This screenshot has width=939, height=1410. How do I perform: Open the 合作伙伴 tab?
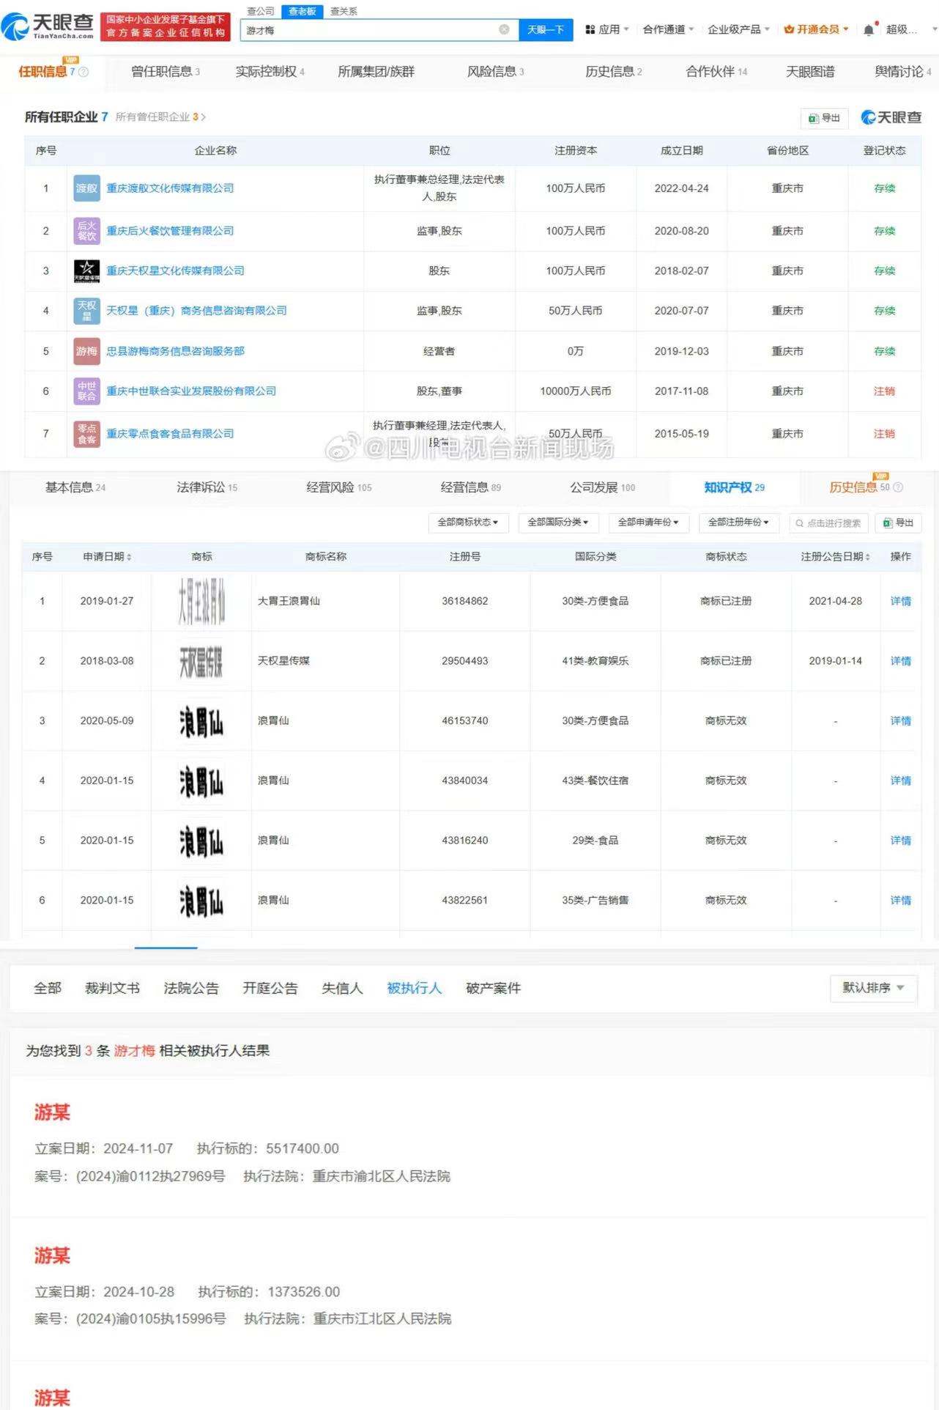[x=716, y=71]
